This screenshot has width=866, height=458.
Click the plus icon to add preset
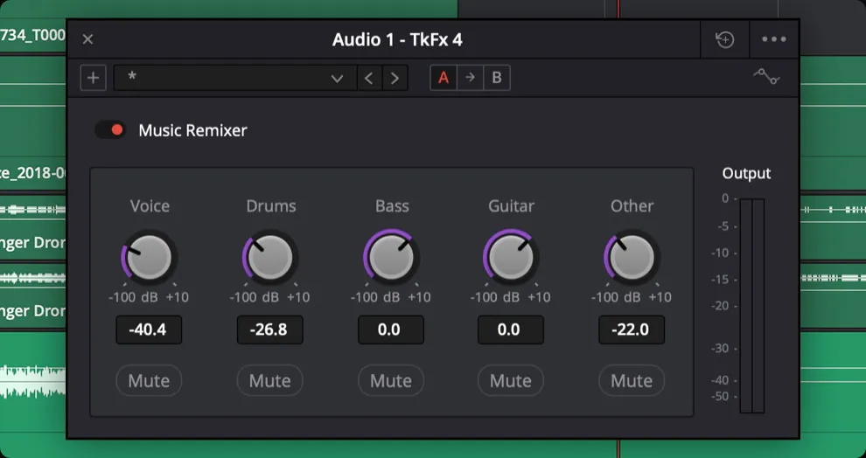93,78
